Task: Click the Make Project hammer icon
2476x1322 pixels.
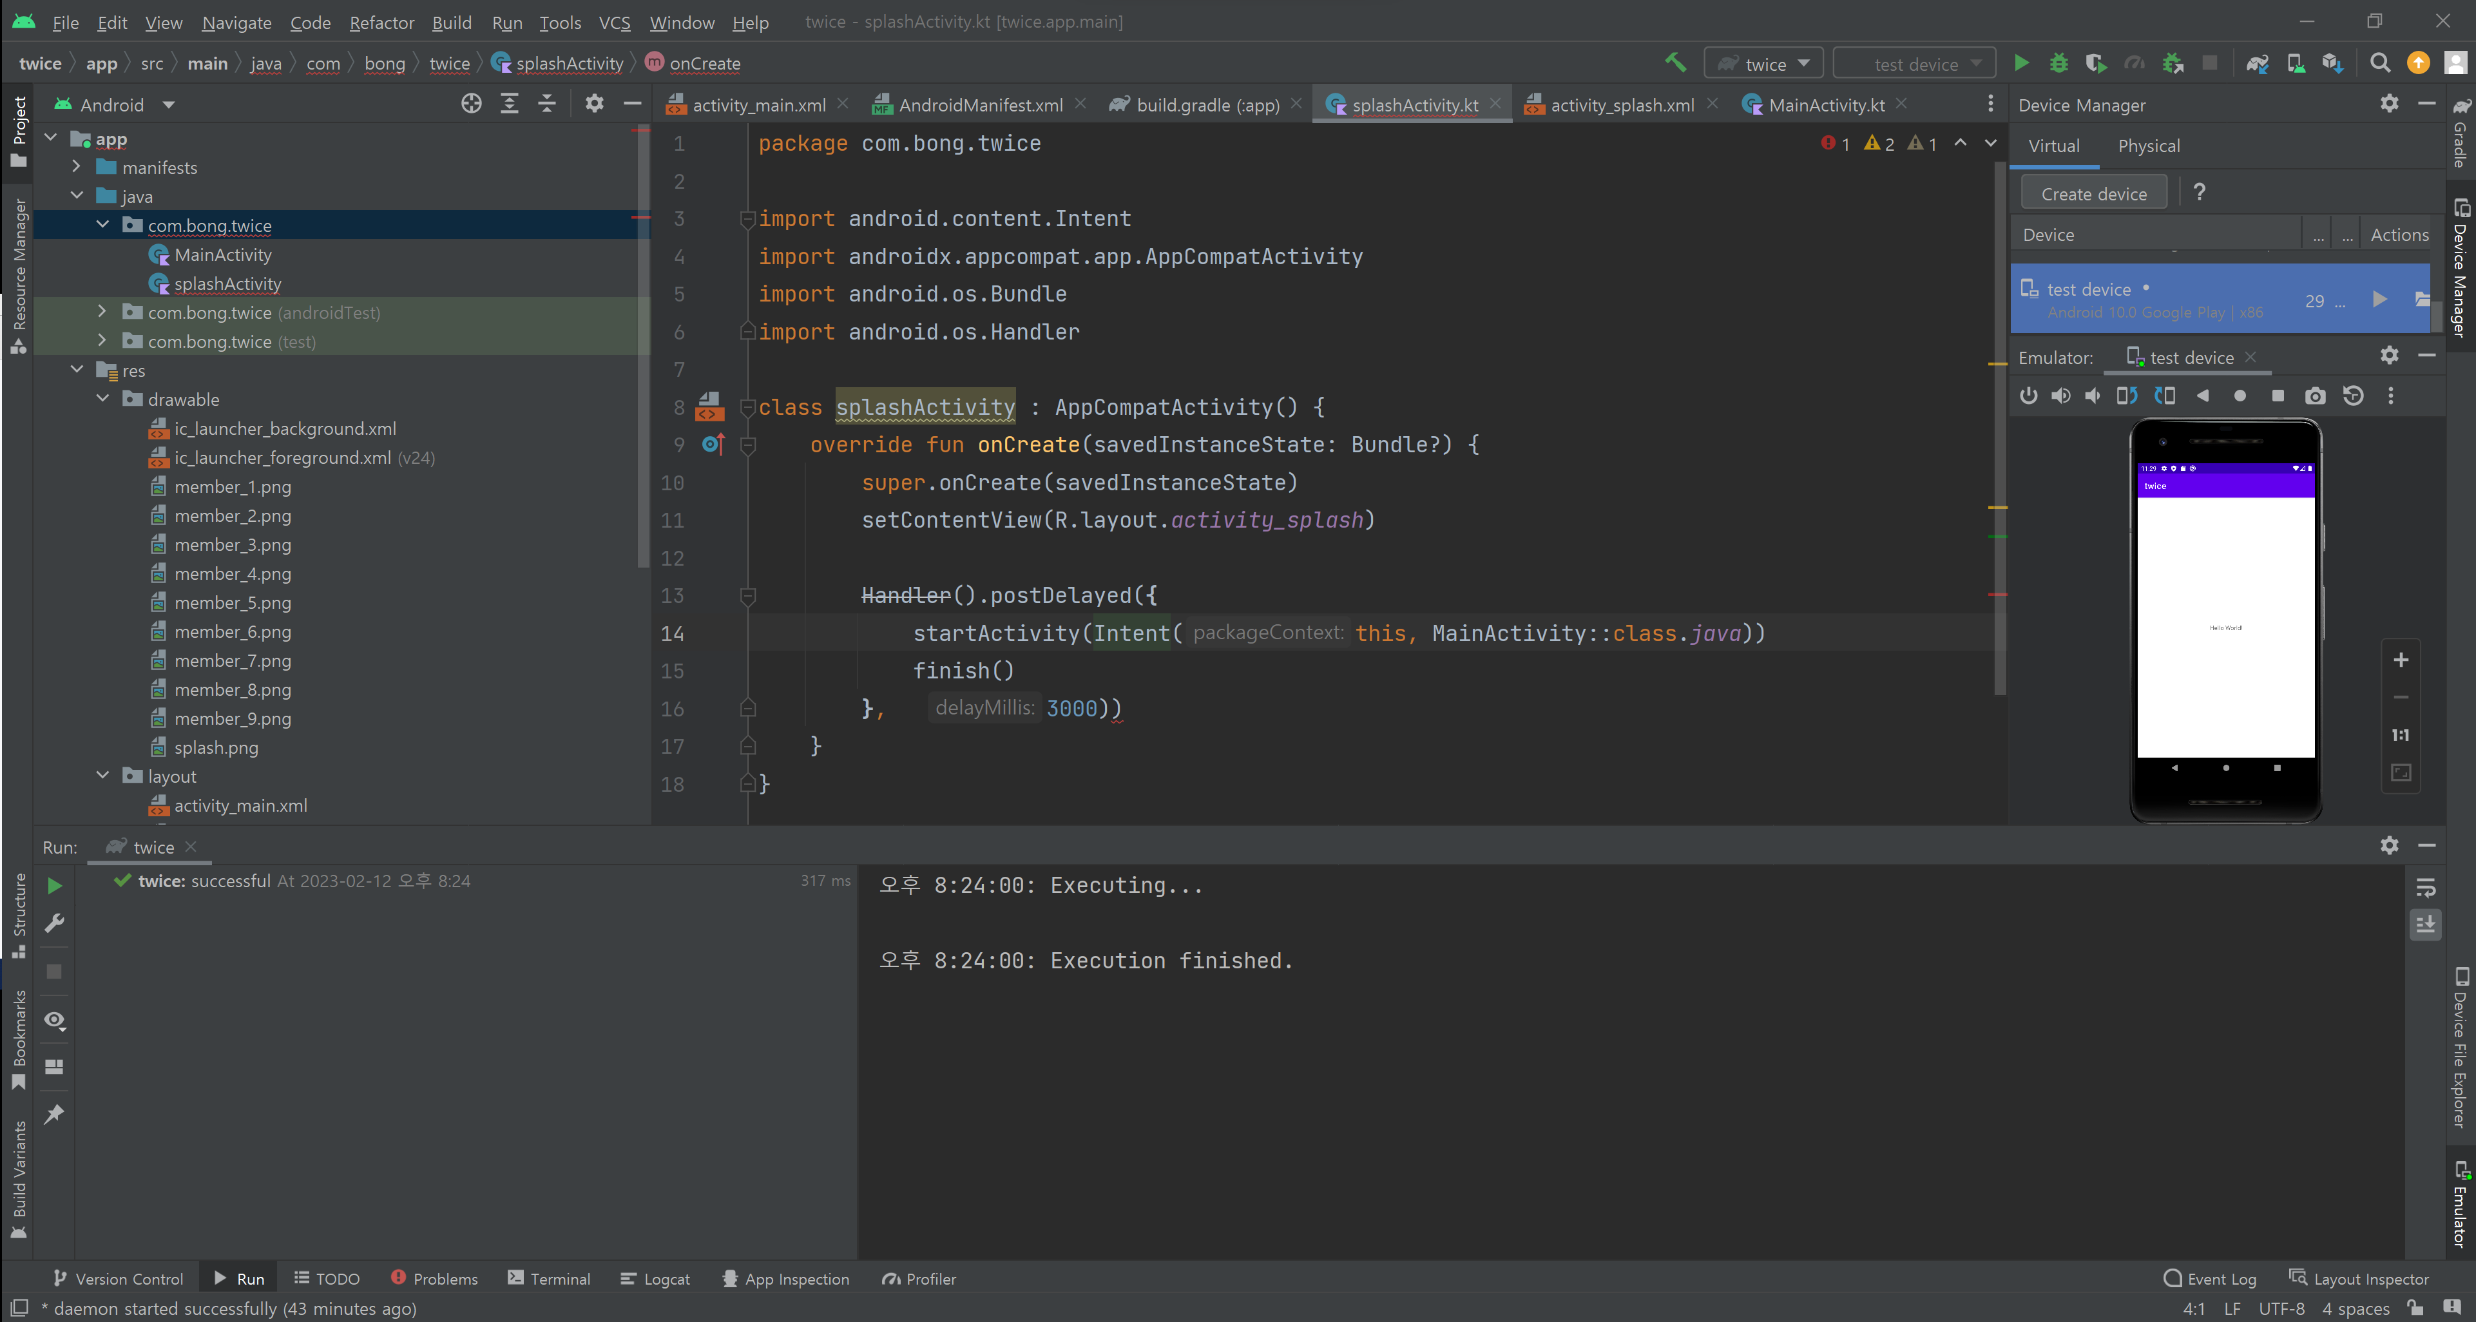Action: click(1675, 62)
